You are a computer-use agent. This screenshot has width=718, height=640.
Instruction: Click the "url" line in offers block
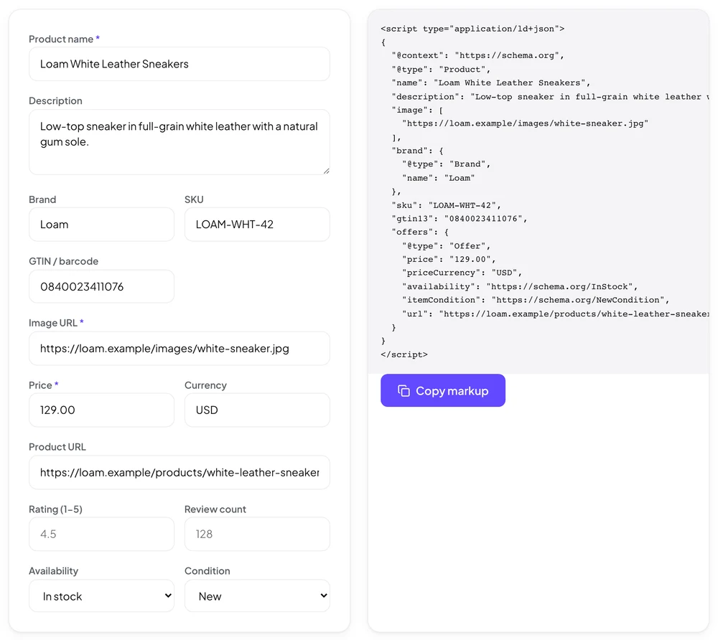tap(556, 314)
